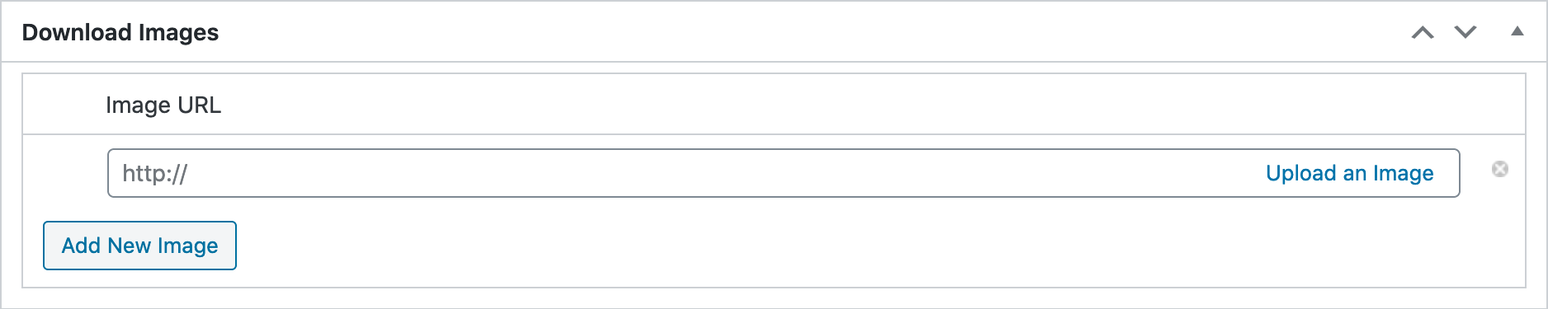Delete the row using the gray circled x icon
1548x309 pixels.
1500,169
